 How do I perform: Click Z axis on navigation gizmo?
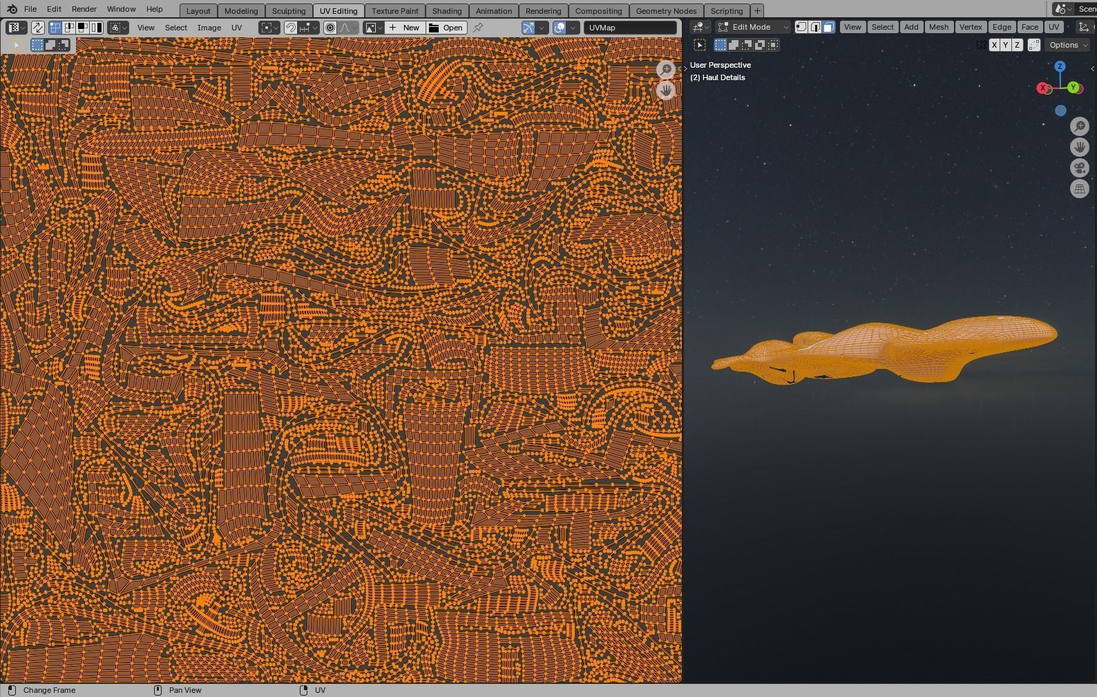pyautogui.click(x=1060, y=66)
